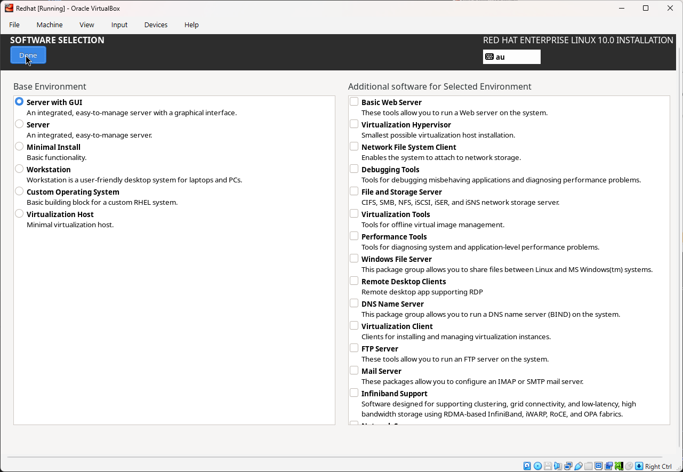Select the Workstation base environment
This screenshot has height=472, width=683.
(19, 169)
